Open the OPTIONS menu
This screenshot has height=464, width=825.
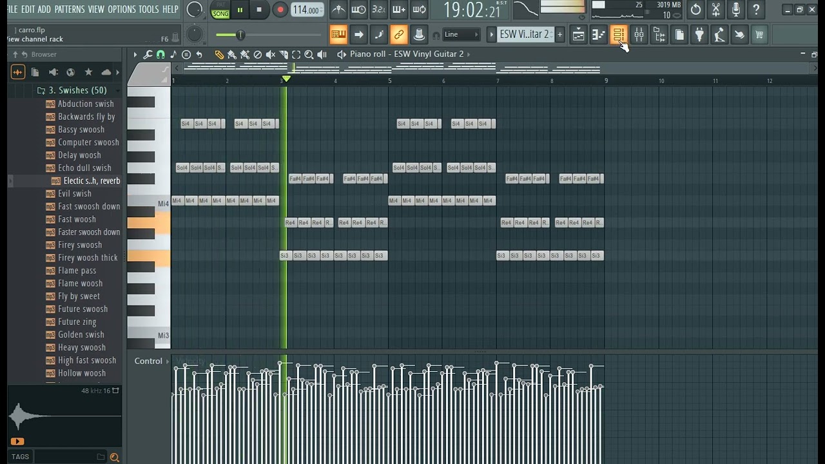pos(122,9)
